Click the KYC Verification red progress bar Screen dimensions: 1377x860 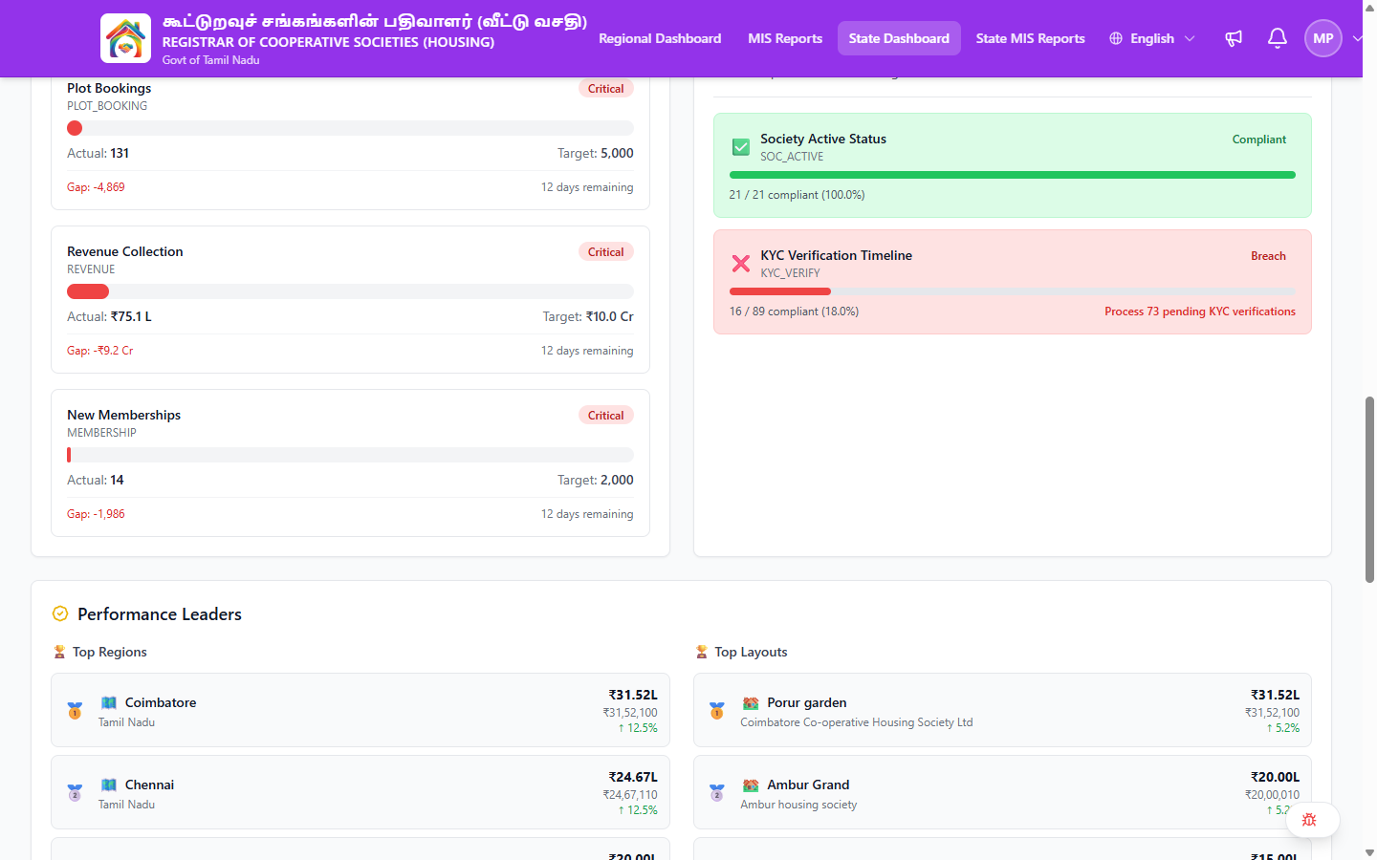[x=1013, y=291]
